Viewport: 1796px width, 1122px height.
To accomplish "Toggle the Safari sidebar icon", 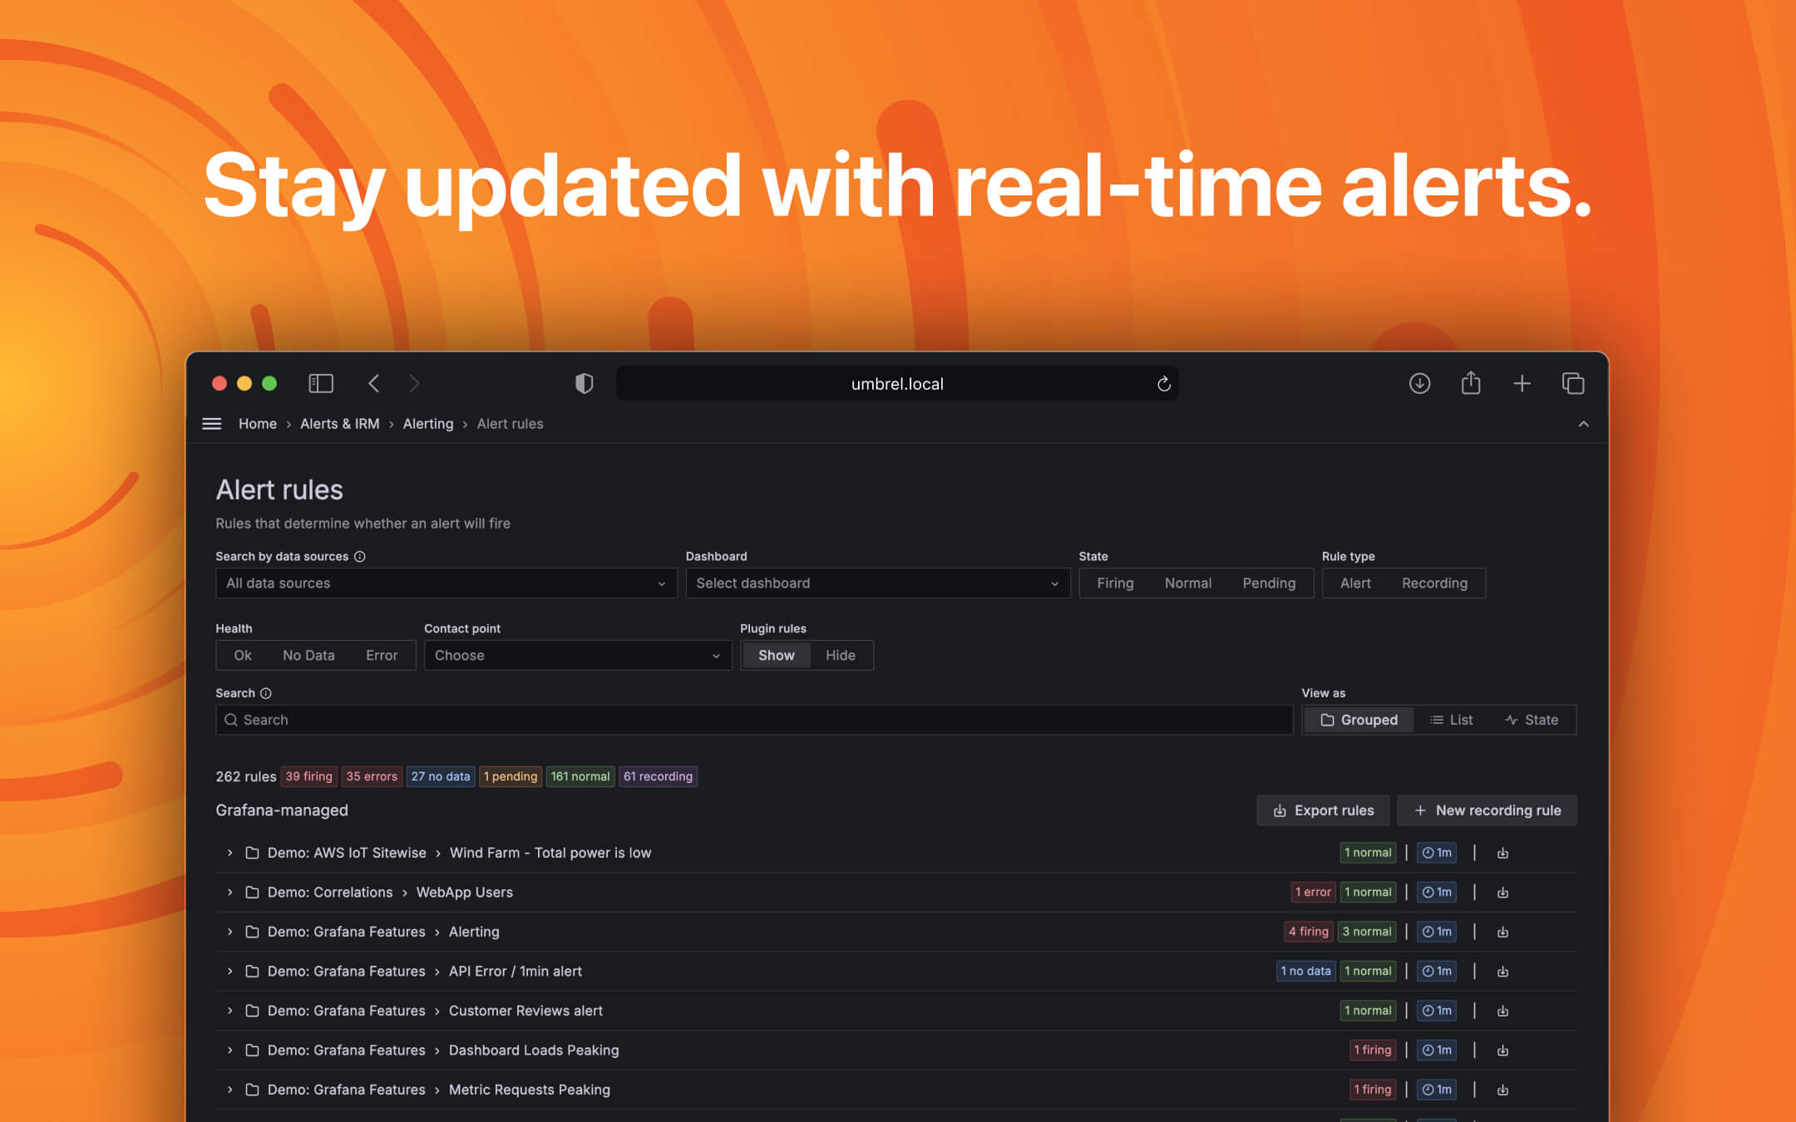I will tap(320, 383).
